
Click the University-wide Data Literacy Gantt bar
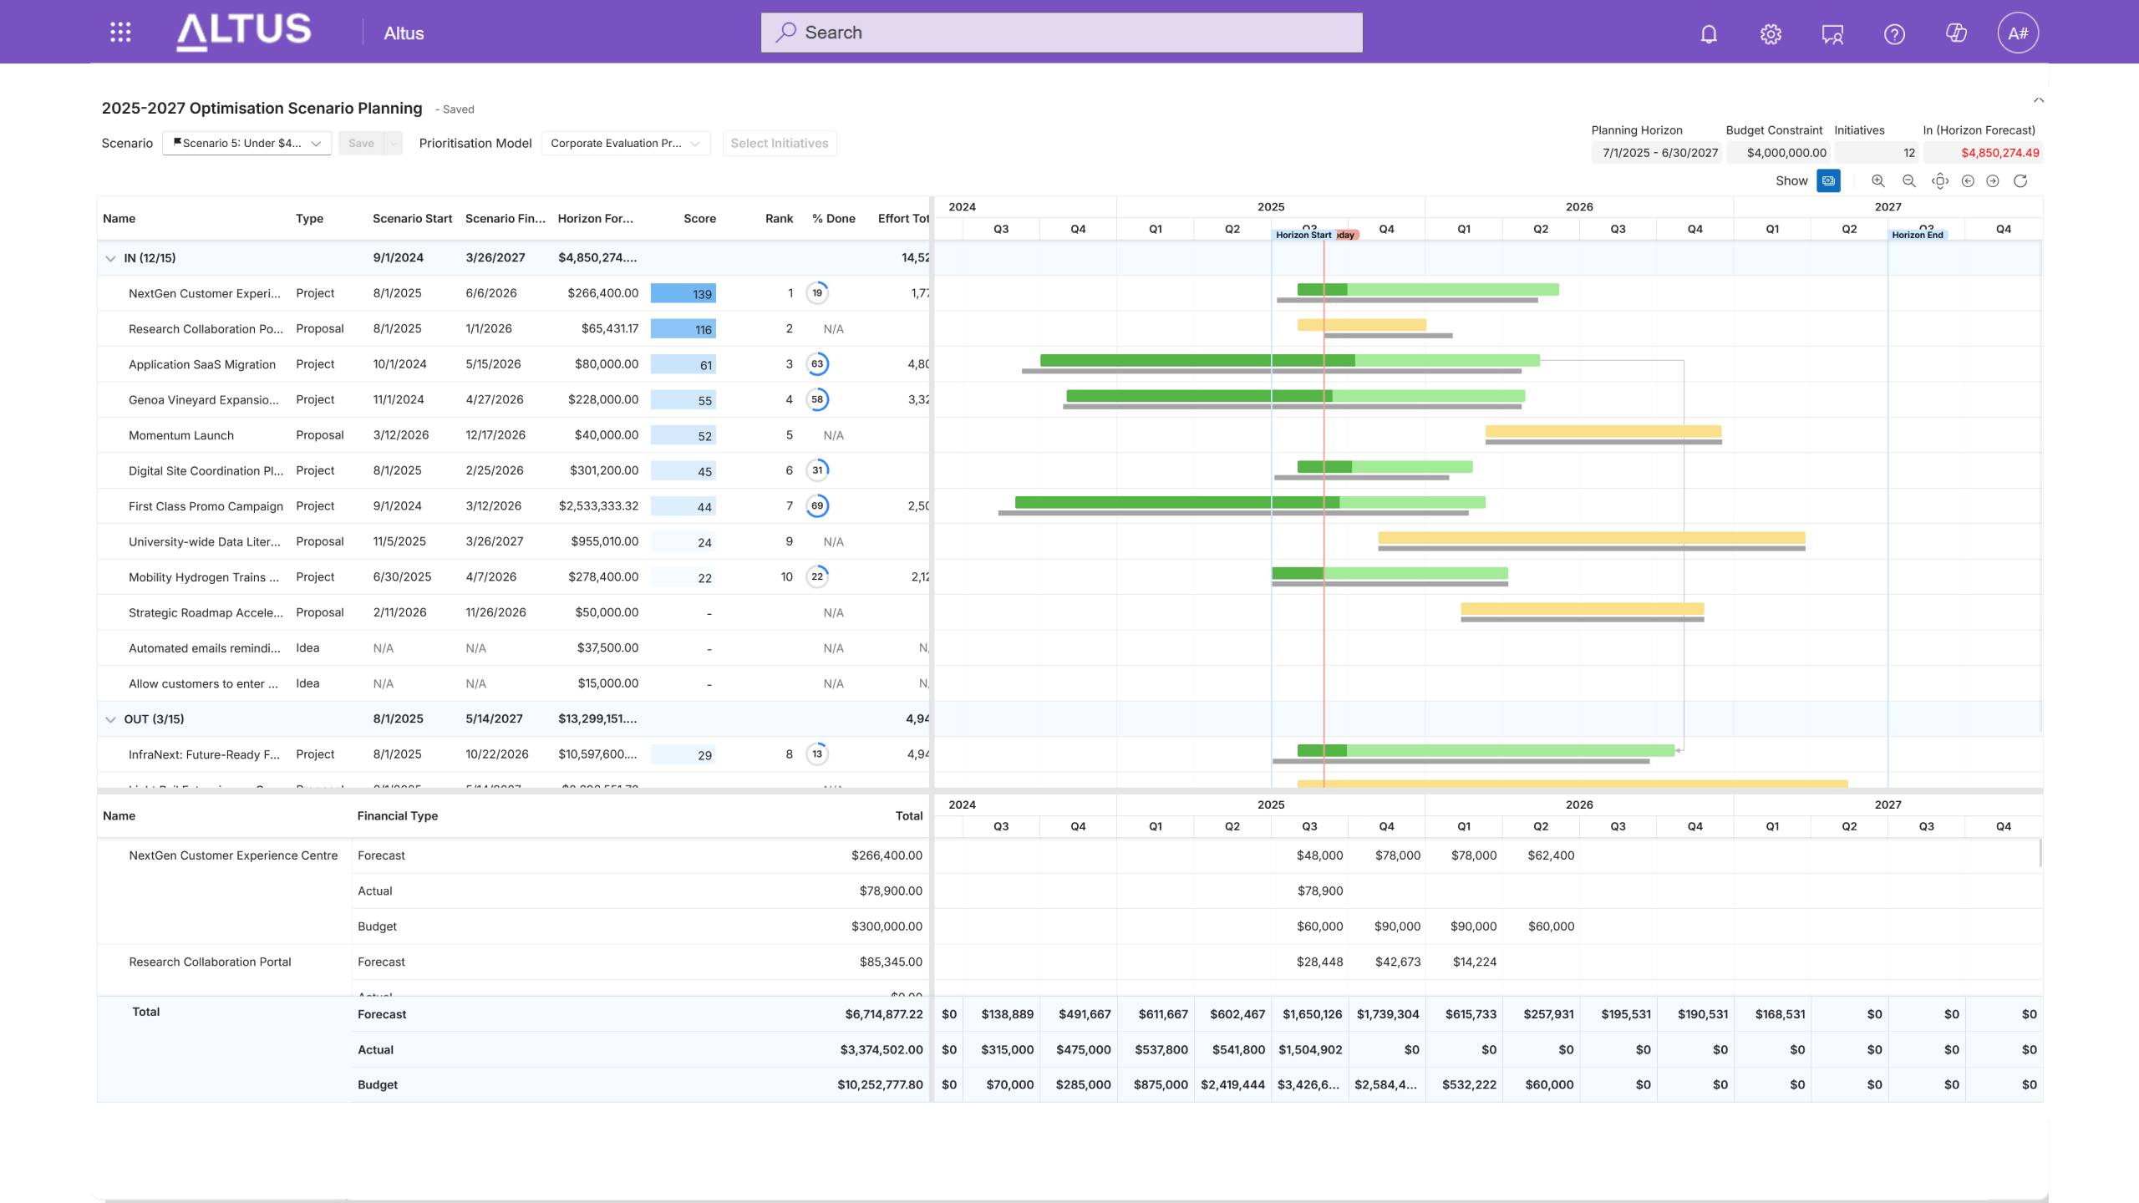point(1592,538)
